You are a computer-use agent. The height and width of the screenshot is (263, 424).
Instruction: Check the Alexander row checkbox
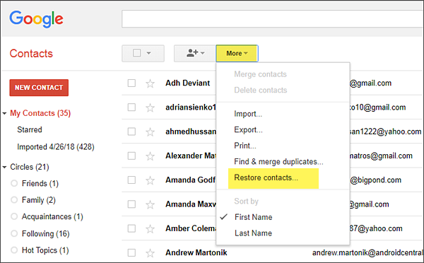(x=131, y=156)
